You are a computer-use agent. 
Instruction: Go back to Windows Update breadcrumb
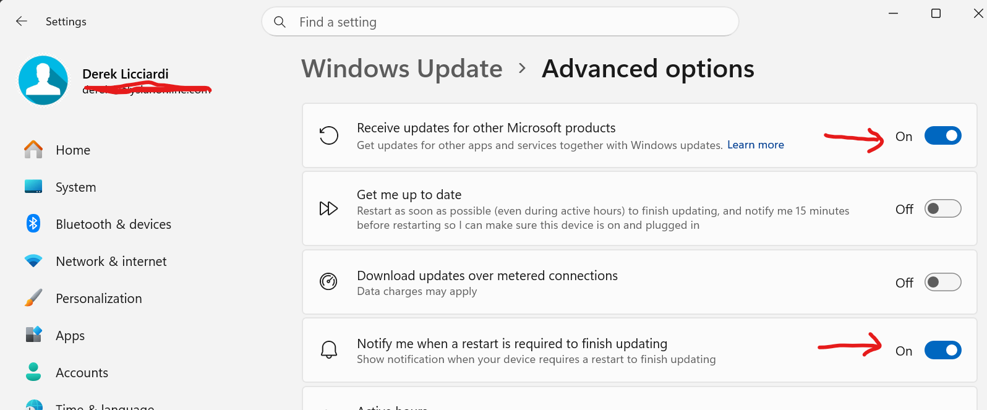(402, 69)
